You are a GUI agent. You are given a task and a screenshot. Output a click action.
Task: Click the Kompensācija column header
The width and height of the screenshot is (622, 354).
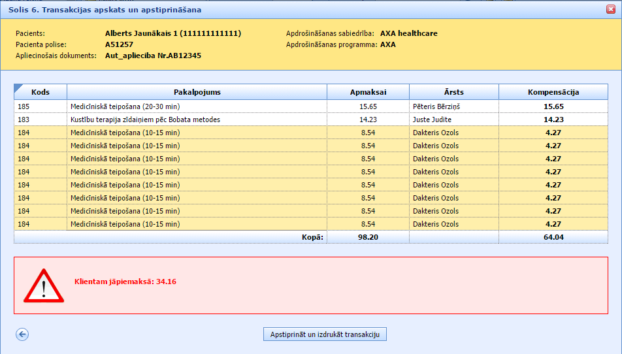tap(553, 92)
